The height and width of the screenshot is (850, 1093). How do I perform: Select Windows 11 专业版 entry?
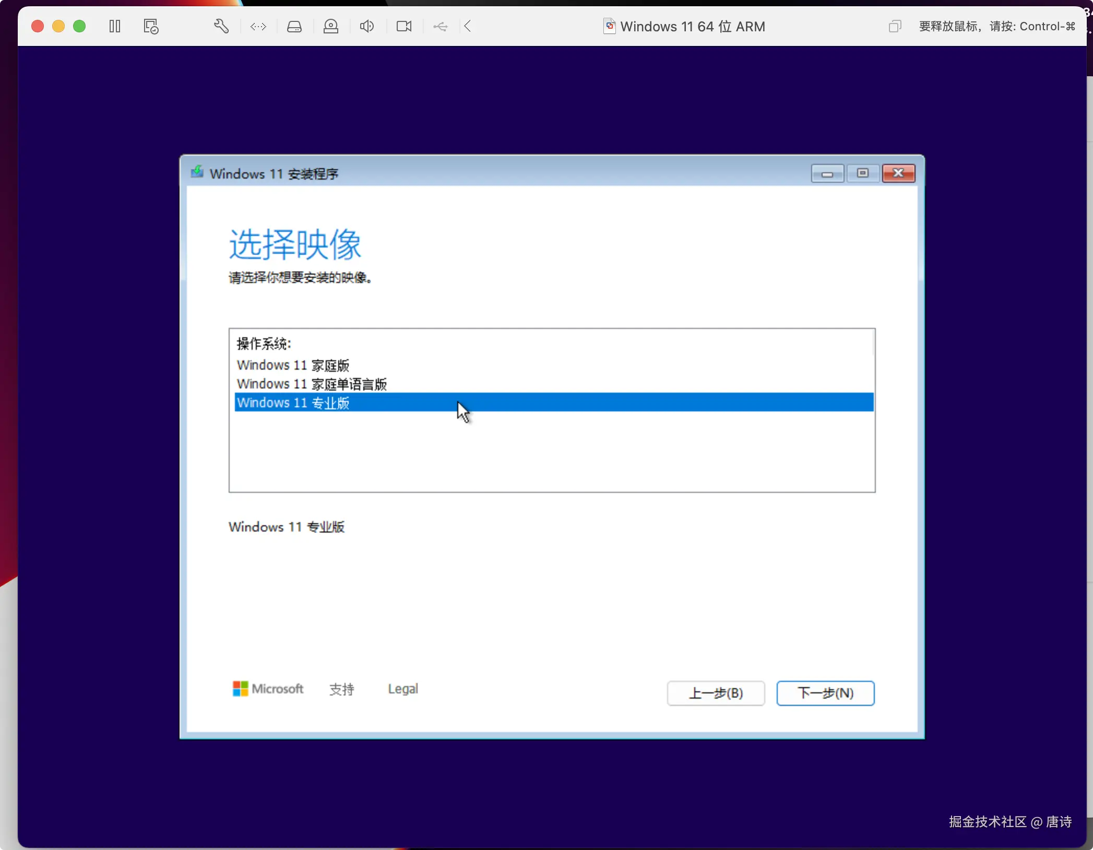293,403
